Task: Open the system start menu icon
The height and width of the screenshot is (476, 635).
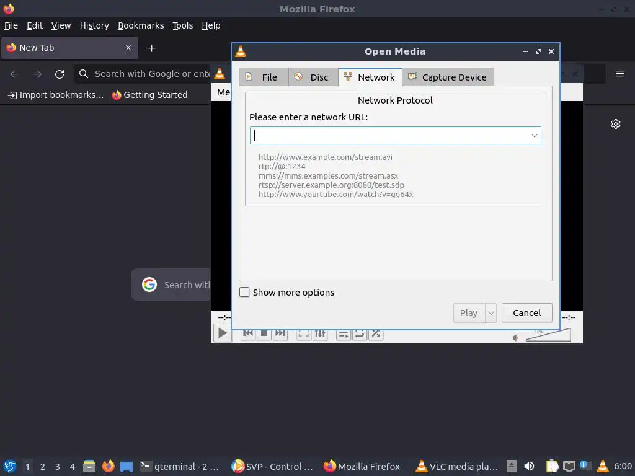Action: click(10, 466)
